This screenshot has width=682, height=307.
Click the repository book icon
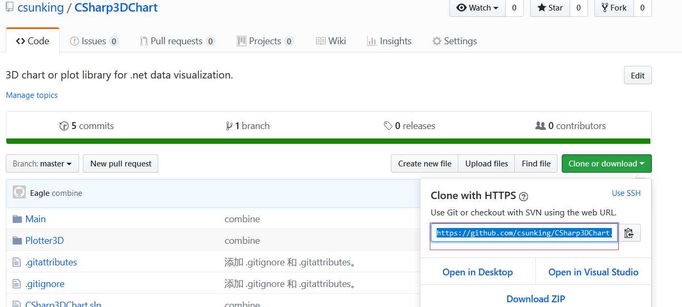point(10,8)
